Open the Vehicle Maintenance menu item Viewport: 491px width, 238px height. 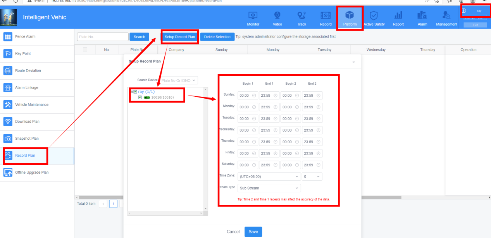(37, 104)
